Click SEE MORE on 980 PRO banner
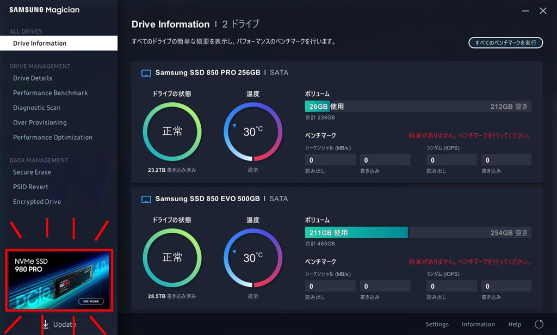Screen dimensions: 557x335 [91, 301]
